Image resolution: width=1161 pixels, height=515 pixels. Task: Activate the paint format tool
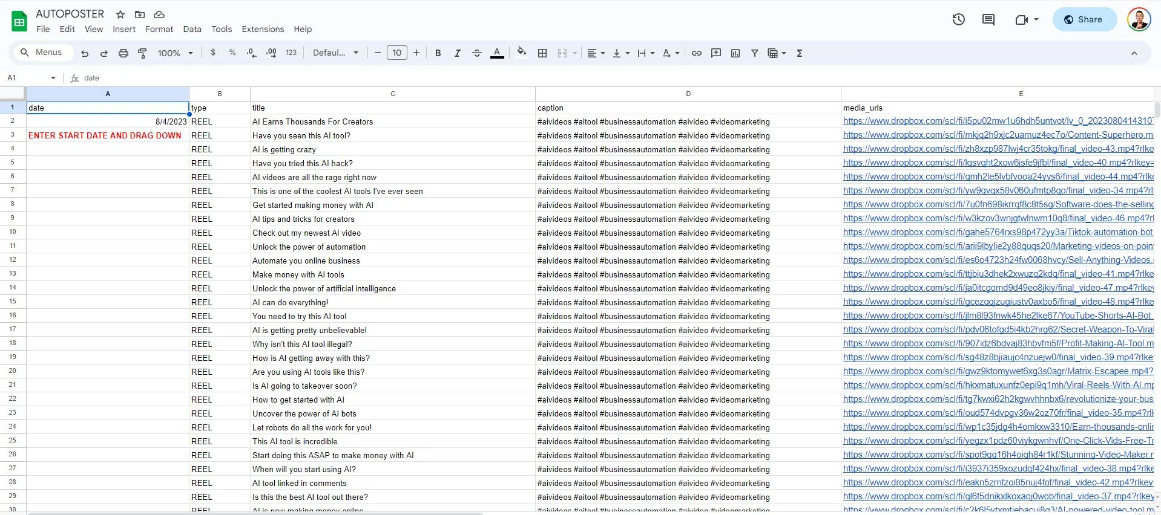143,53
